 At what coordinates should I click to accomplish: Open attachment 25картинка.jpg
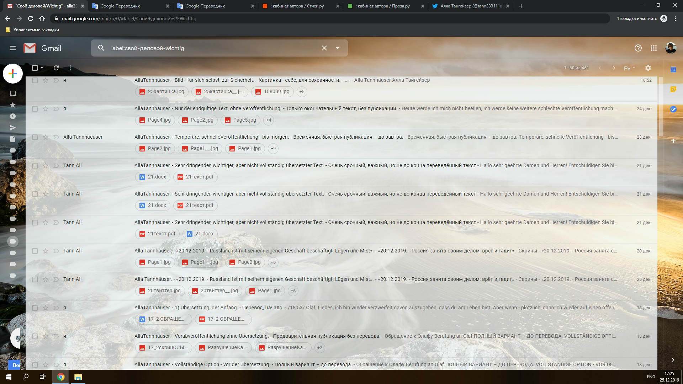tap(162, 92)
